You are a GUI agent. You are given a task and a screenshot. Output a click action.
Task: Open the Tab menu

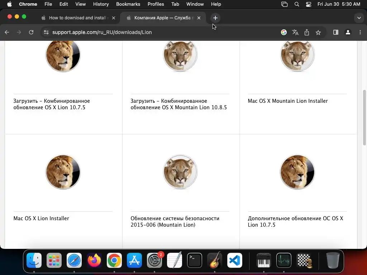coord(175,4)
